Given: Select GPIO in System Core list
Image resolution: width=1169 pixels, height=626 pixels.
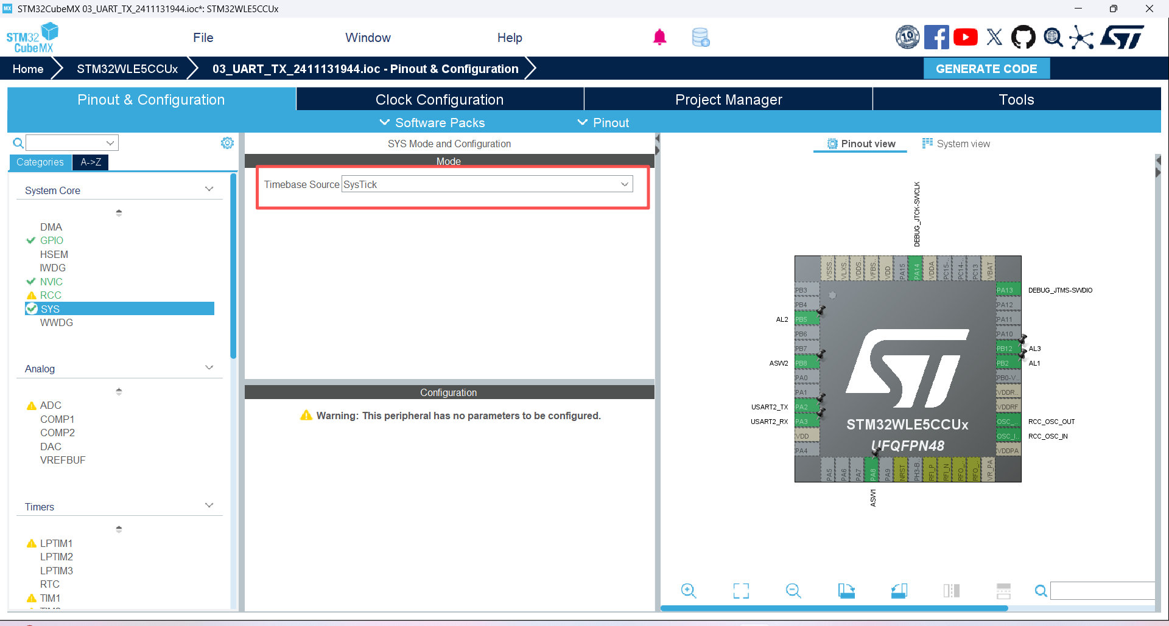Looking at the screenshot, I should [x=52, y=240].
